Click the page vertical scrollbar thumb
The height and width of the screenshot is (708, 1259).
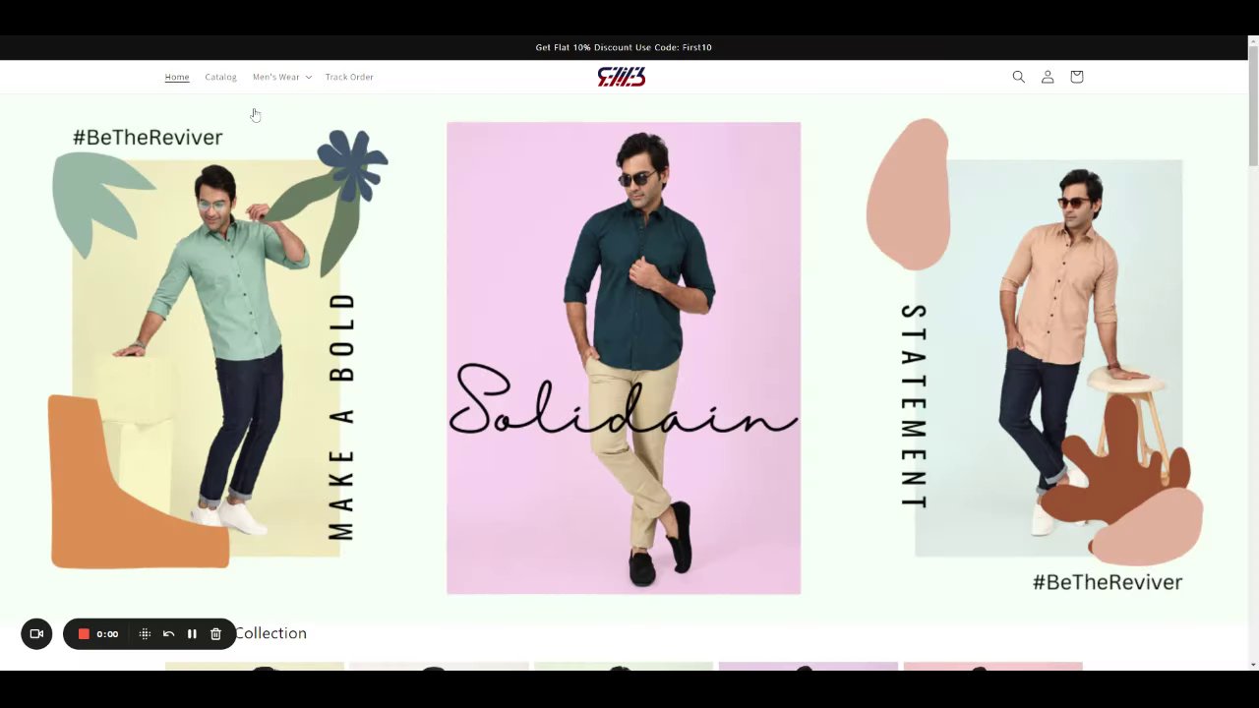point(1253,106)
